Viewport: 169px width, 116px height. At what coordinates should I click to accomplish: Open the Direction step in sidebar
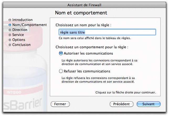coord(20,30)
